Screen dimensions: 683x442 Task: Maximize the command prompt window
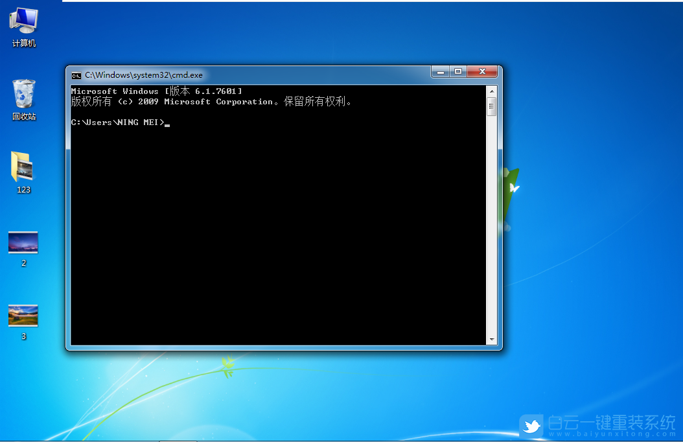coord(460,72)
